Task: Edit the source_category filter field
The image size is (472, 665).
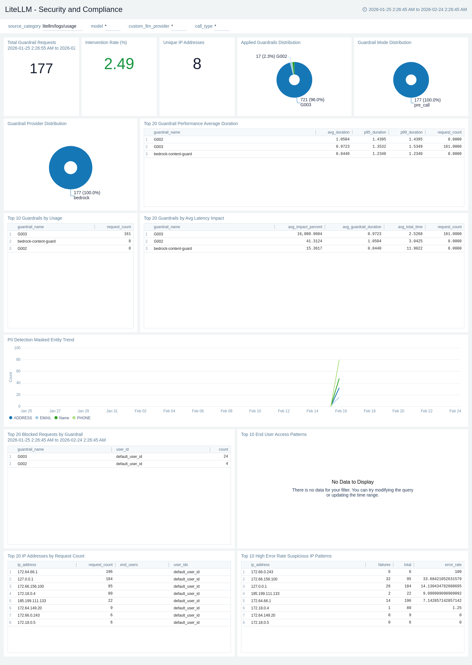Action: pos(63,26)
